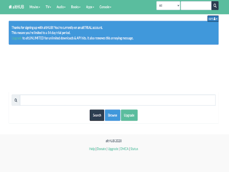Screen dimensions: 229x172
Task: Open the cars user account dropdown
Action: 213,19
